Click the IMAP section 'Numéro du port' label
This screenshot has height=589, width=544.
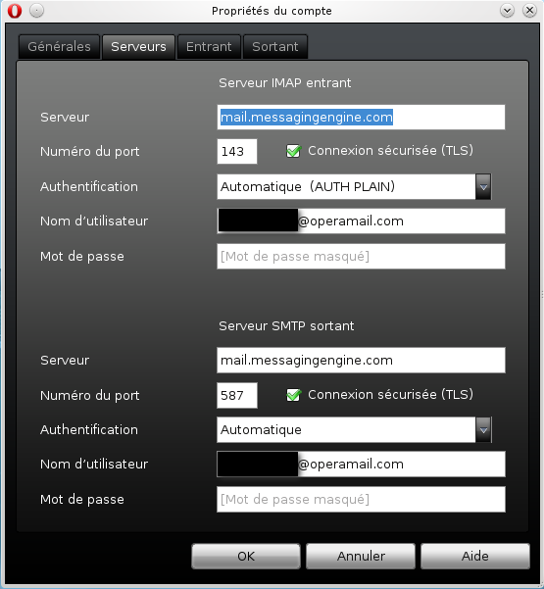pyautogui.click(x=90, y=151)
